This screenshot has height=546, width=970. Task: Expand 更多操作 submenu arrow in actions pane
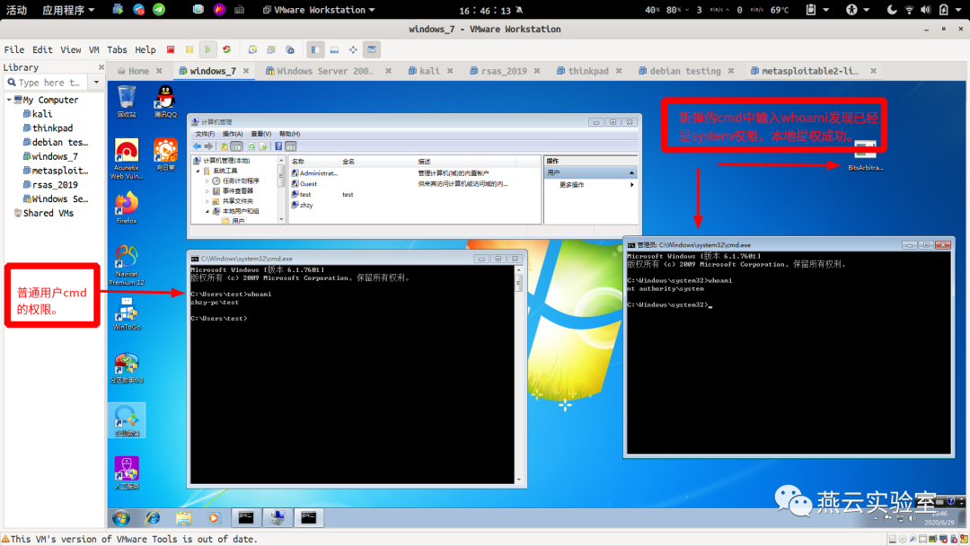pos(631,184)
